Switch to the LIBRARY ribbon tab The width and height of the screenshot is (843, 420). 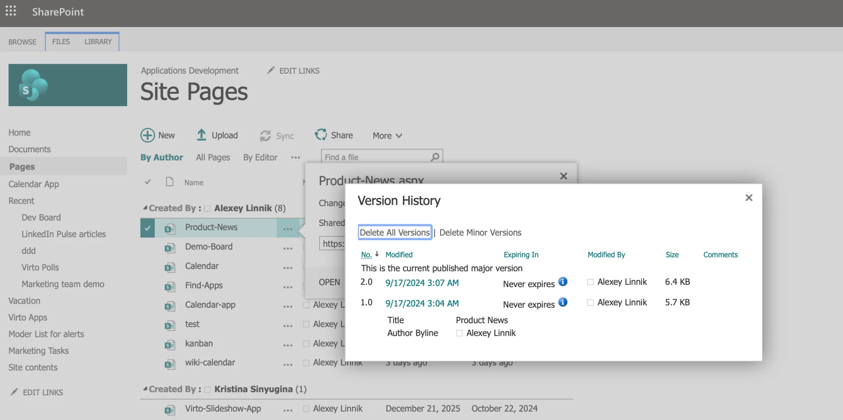tap(98, 42)
